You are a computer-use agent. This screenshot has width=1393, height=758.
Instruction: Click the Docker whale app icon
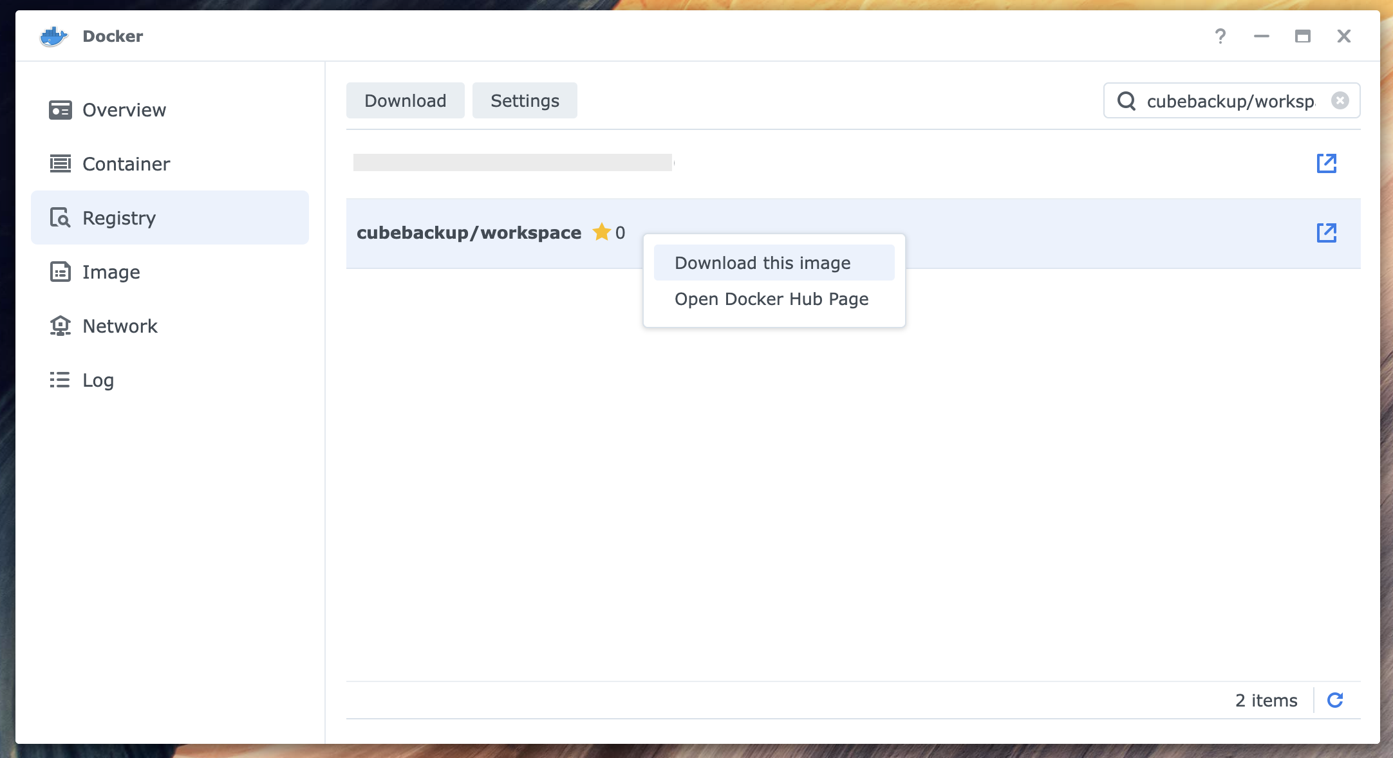pyautogui.click(x=54, y=36)
